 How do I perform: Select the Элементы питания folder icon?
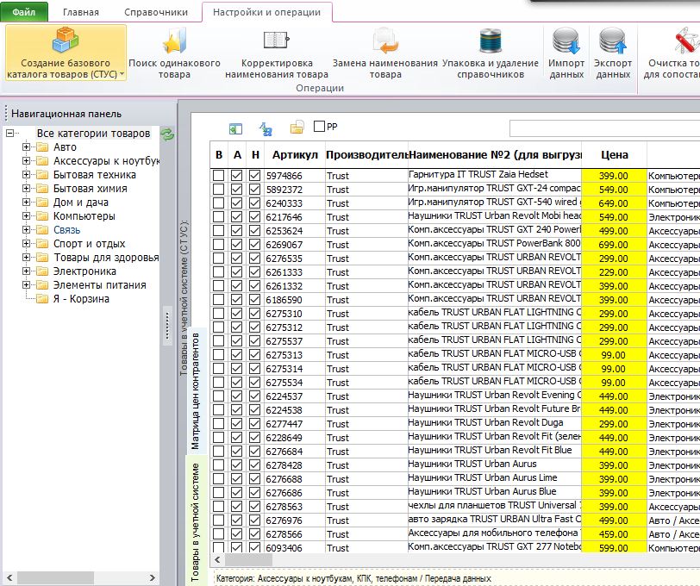coord(42,285)
